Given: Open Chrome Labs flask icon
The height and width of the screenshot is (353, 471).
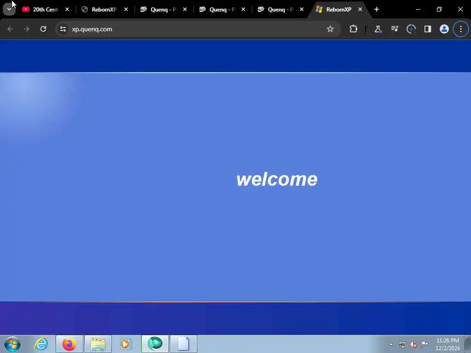Looking at the screenshot, I should click(378, 29).
